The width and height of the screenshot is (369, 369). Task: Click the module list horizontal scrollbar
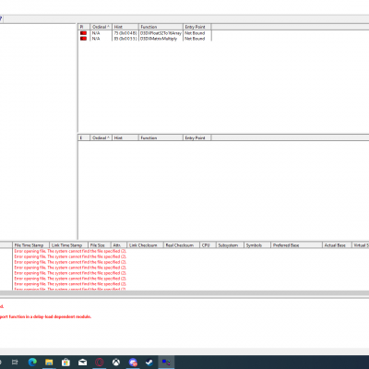(x=184, y=293)
